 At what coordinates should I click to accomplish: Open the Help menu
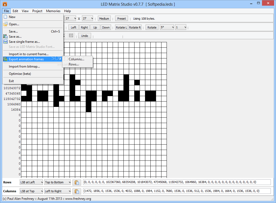click(67, 11)
